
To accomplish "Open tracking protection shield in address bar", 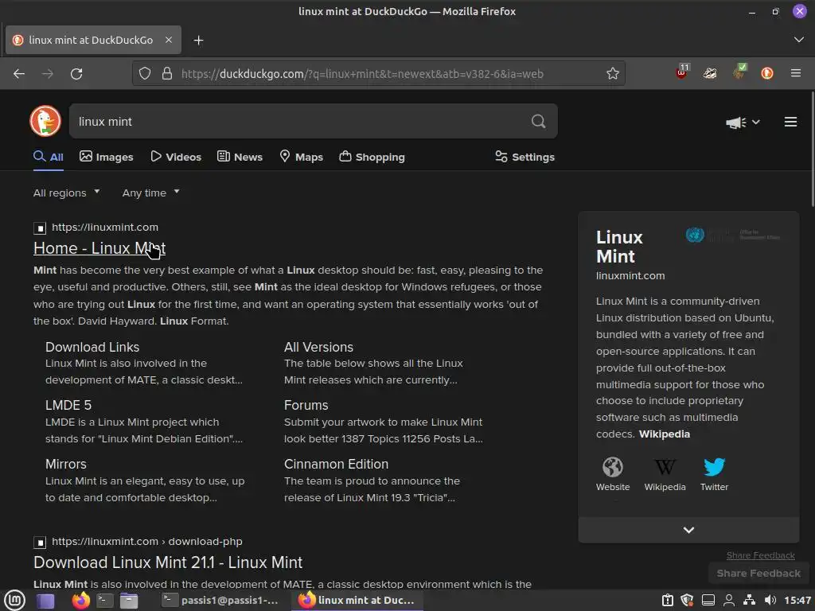I will tap(145, 74).
